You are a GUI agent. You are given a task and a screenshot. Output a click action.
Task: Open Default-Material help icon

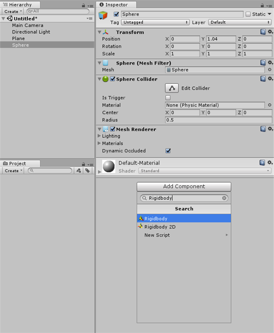(262, 163)
